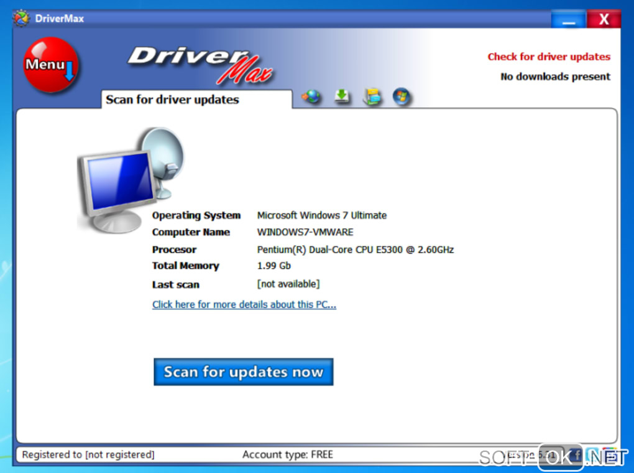Click the DriverMax title bar icon
This screenshot has width=634, height=473.
coord(21,18)
